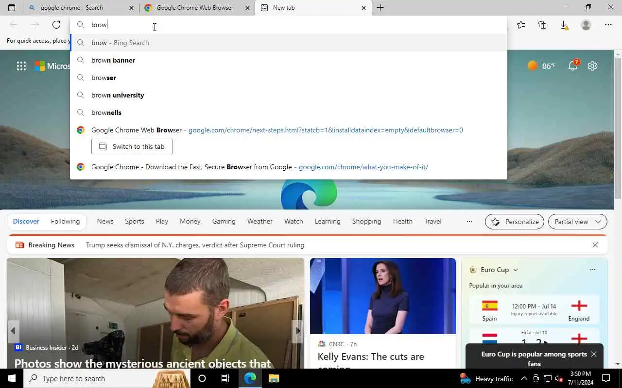622x388 pixels.
Task: Open the Health category
Action: (403, 221)
